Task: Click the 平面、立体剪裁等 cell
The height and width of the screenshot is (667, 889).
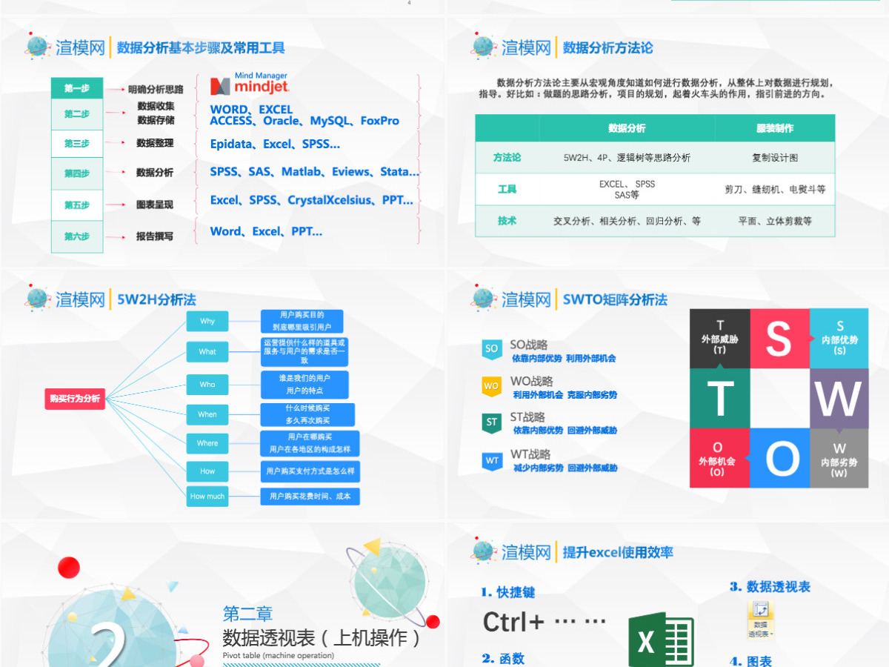Action: [775, 221]
